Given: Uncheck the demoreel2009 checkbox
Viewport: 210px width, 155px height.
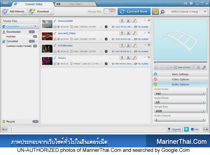Looking at the screenshot, I should coord(55,27).
